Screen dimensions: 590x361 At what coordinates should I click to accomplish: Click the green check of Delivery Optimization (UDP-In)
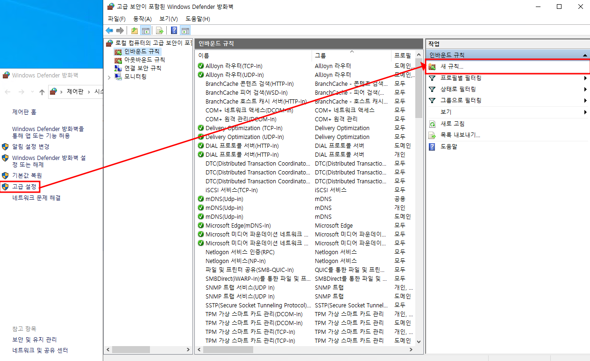(x=201, y=137)
